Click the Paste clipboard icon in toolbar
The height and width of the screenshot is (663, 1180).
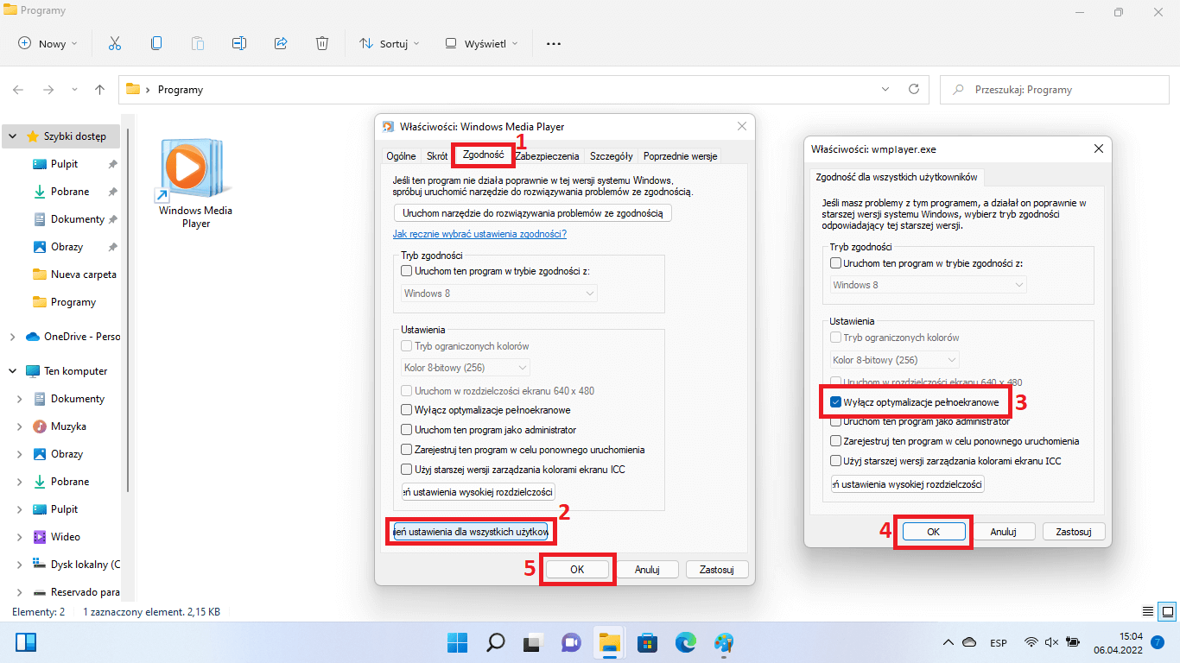[x=198, y=43]
